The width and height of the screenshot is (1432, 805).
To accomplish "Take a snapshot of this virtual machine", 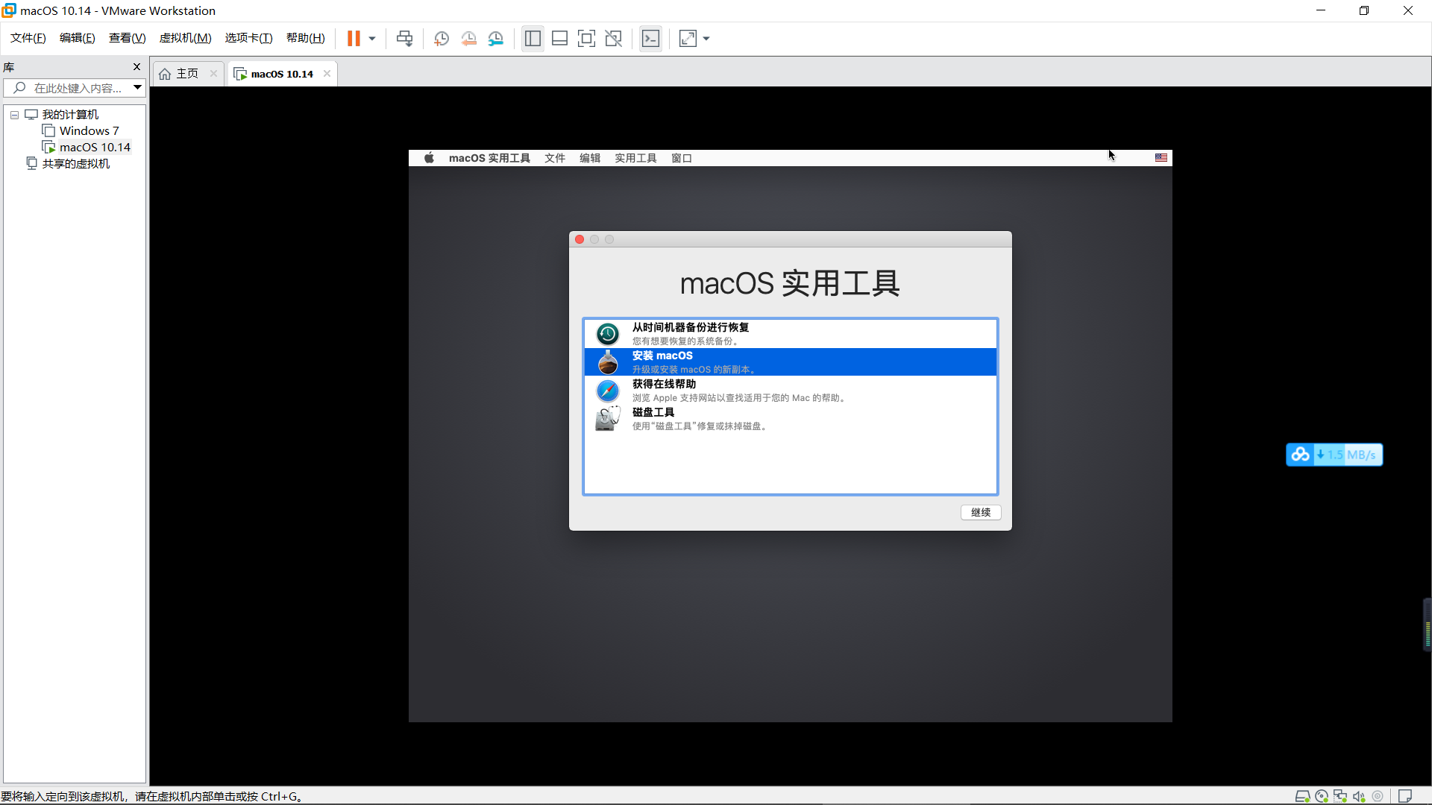I will coord(442,39).
